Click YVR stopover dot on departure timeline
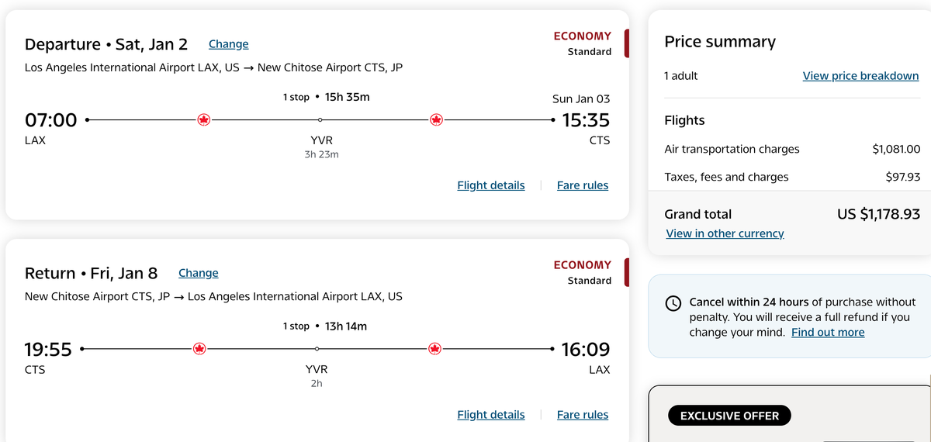Viewport: 931px width, 442px height. coord(320,120)
